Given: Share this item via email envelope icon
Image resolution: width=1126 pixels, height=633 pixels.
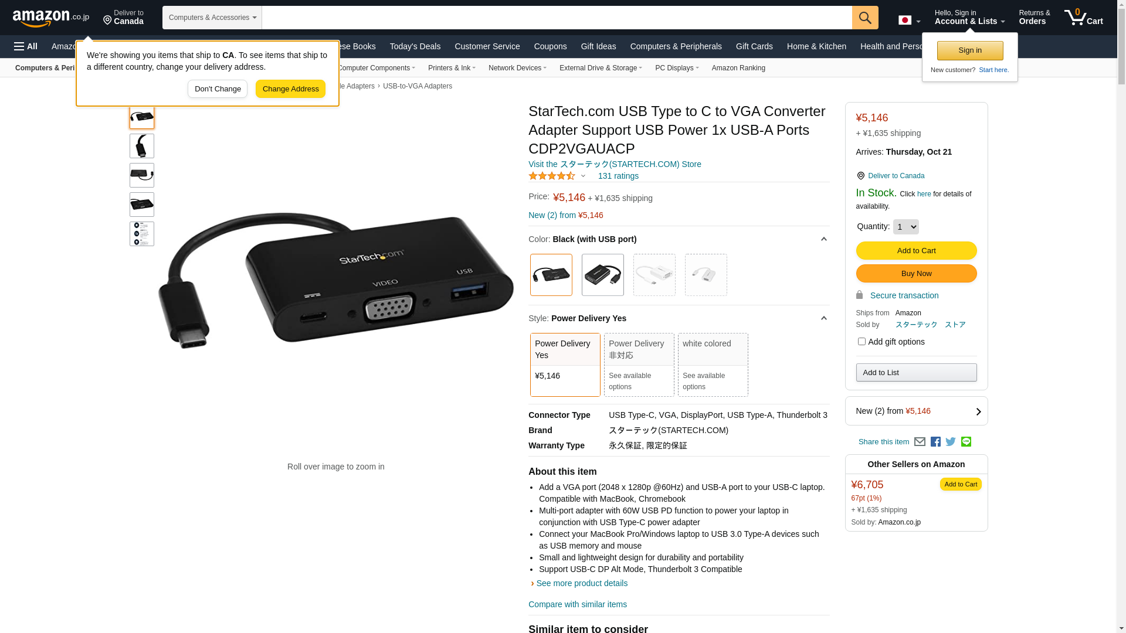Looking at the screenshot, I should [x=920, y=442].
